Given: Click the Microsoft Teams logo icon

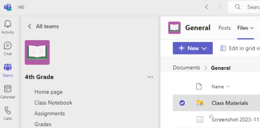Looking at the screenshot, I should coord(8,7).
